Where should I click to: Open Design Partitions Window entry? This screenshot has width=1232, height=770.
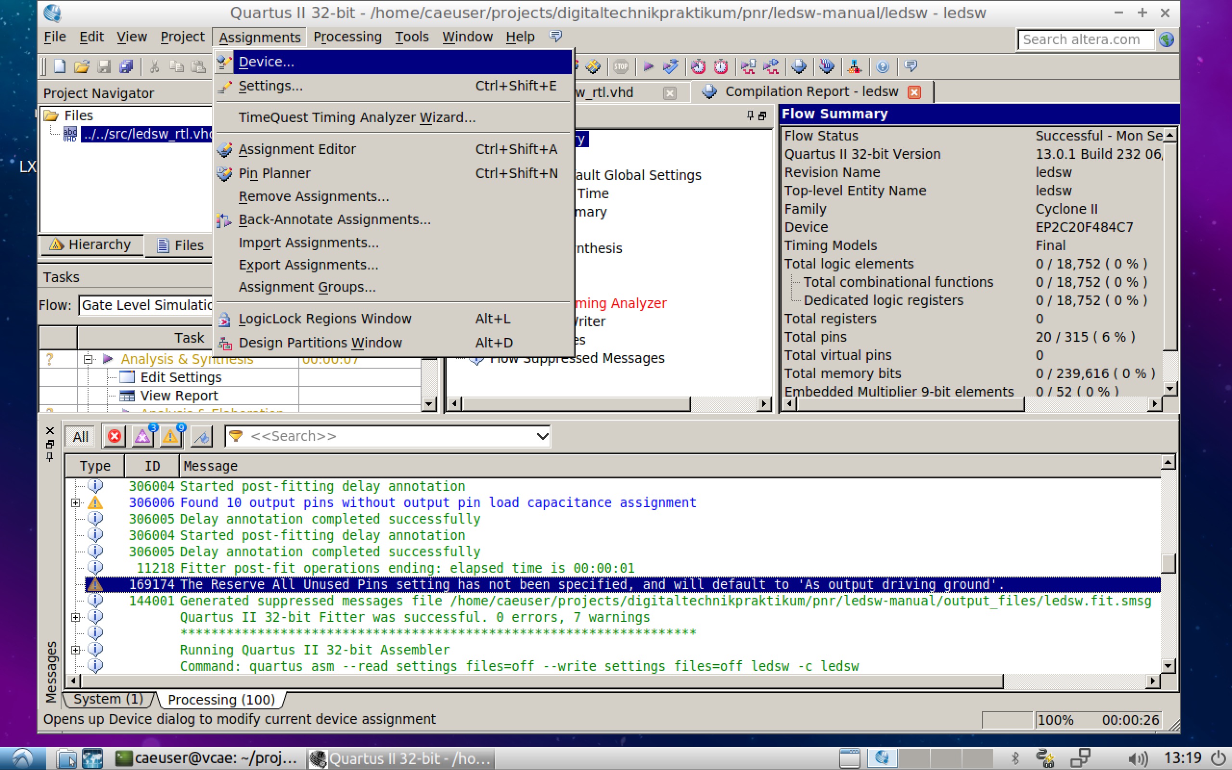(393, 343)
